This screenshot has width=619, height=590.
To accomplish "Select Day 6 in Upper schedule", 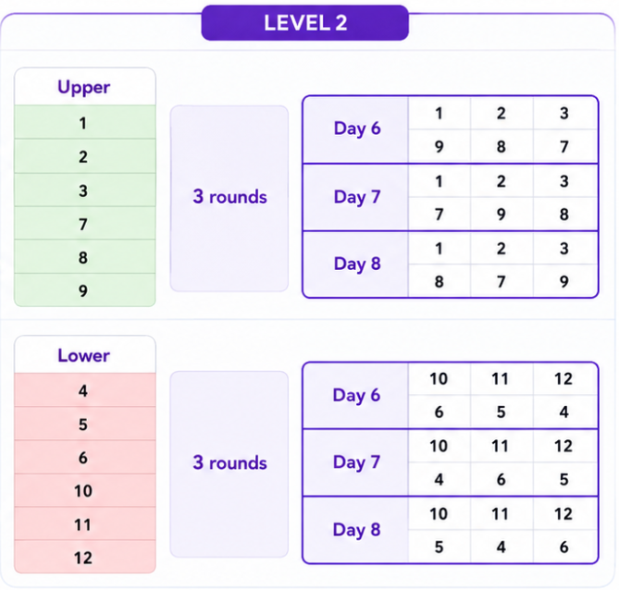I will click(355, 129).
